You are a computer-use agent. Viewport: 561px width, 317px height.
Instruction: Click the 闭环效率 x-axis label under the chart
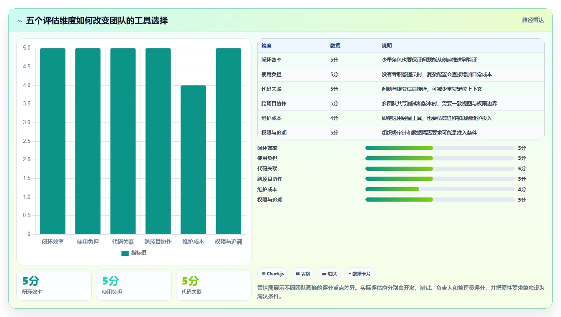pyautogui.click(x=53, y=242)
